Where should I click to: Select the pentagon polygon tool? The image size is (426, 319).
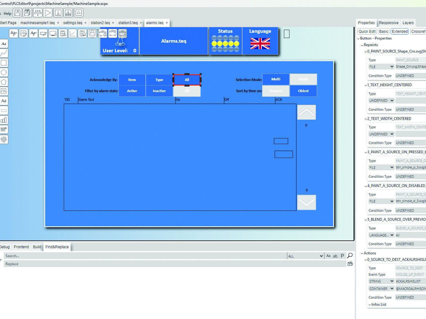pos(4,82)
